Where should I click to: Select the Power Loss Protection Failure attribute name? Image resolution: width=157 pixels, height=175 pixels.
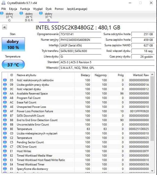click(x=35, y=111)
